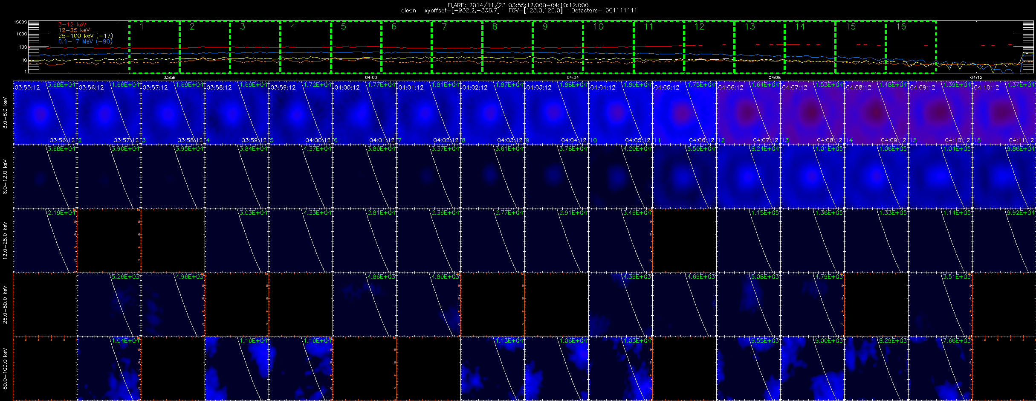Image resolution: width=1036 pixels, height=401 pixels.
Task: Select light curve interval box 14
Action: point(810,46)
